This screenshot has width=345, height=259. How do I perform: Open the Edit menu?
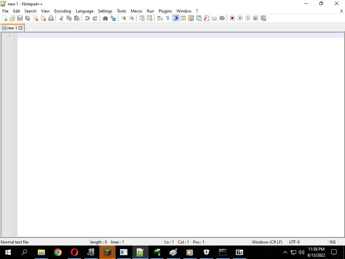(x=17, y=11)
